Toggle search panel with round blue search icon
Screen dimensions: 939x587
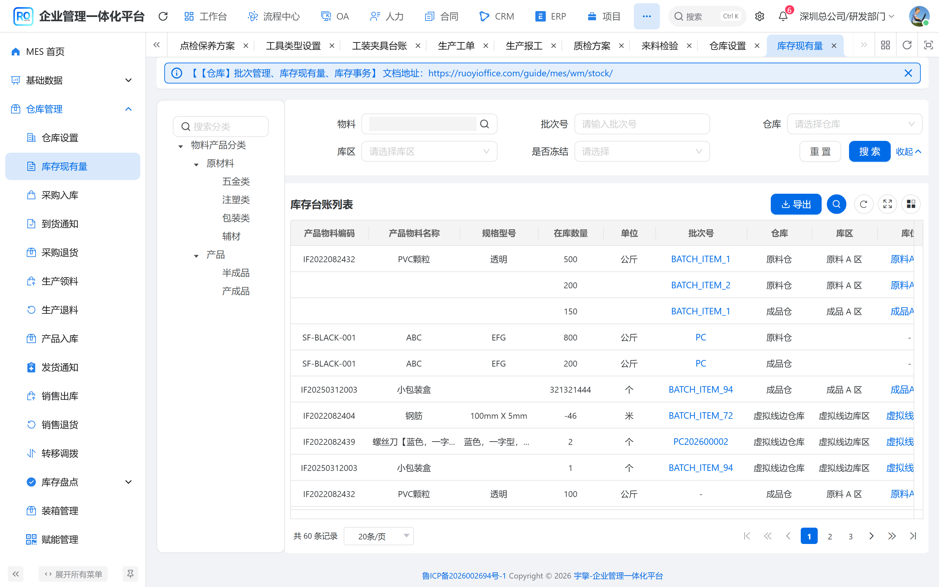point(836,204)
